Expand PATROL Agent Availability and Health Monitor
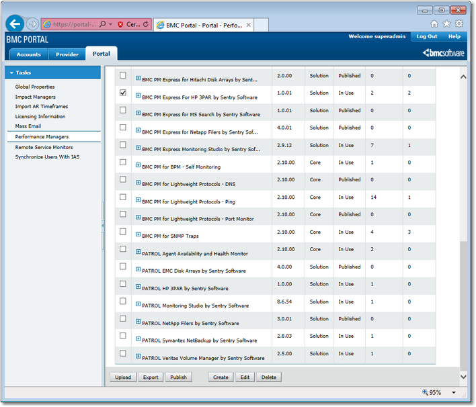 pyautogui.click(x=138, y=252)
